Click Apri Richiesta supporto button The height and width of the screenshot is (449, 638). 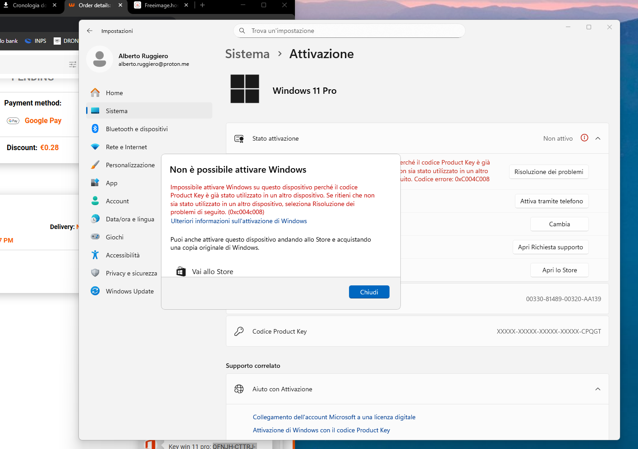click(x=551, y=247)
